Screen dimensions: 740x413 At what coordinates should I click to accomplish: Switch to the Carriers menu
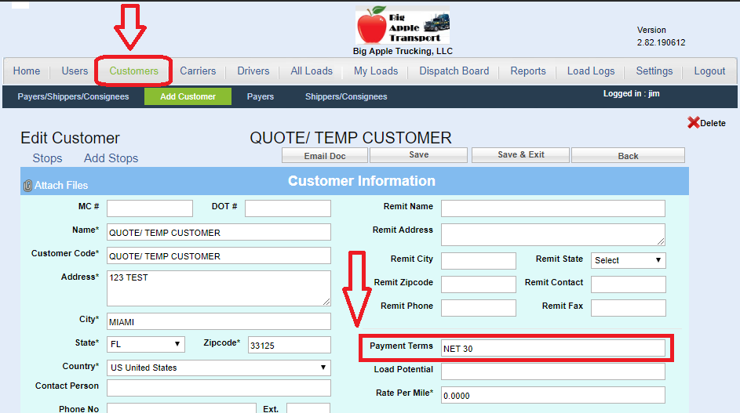click(x=198, y=71)
